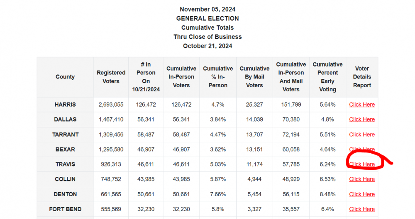Click the Cumulative By Mail Voters header
This screenshot has height=219, width=415.
click(254, 77)
